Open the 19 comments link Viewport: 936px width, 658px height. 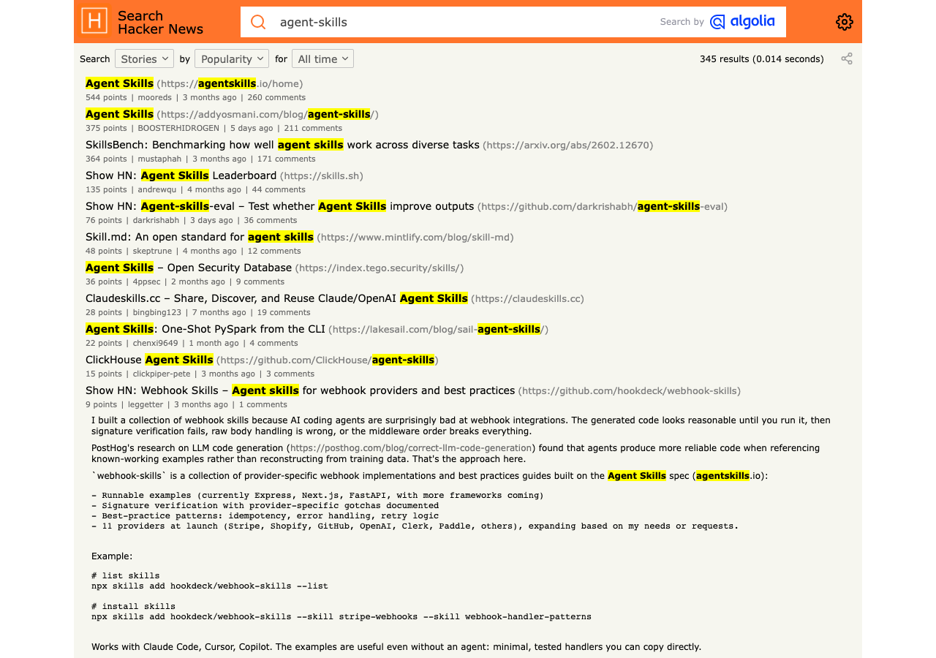pyautogui.click(x=284, y=312)
